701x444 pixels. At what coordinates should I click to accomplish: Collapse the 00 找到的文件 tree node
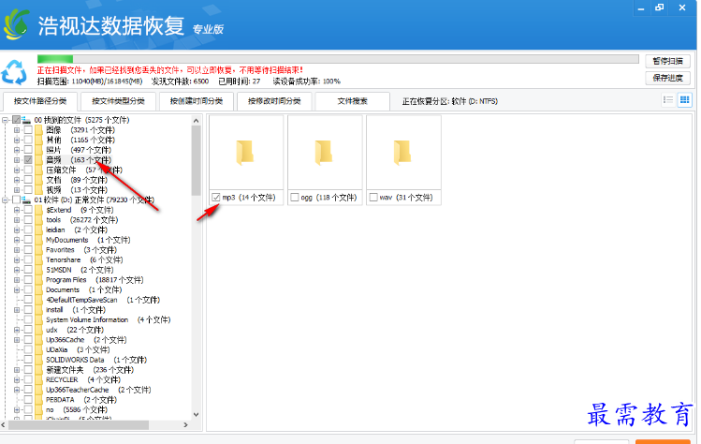(x=6, y=120)
